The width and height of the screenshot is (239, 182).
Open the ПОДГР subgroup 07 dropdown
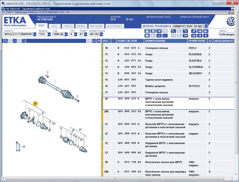click(x=86, y=34)
